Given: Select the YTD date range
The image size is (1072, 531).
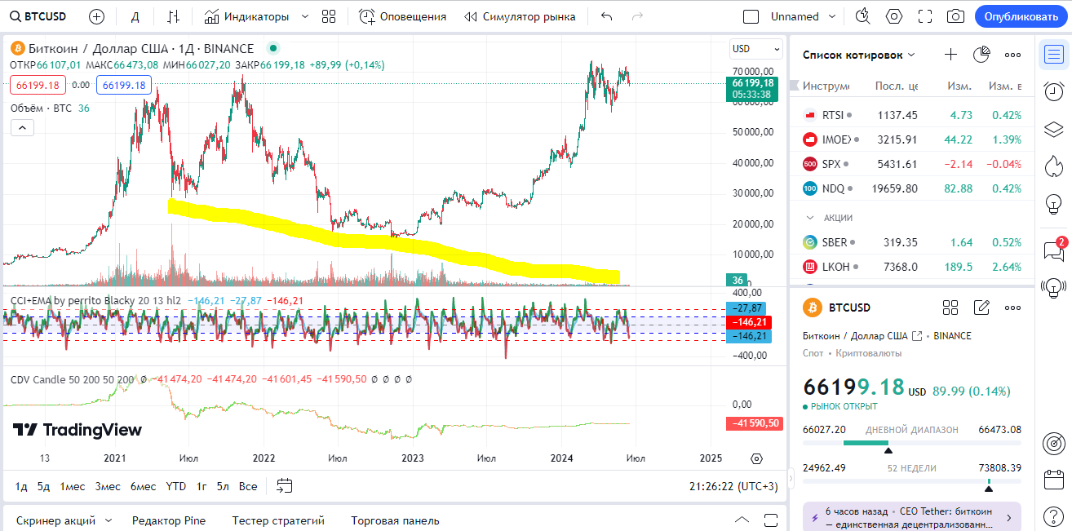Looking at the screenshot, I should 176,486.
